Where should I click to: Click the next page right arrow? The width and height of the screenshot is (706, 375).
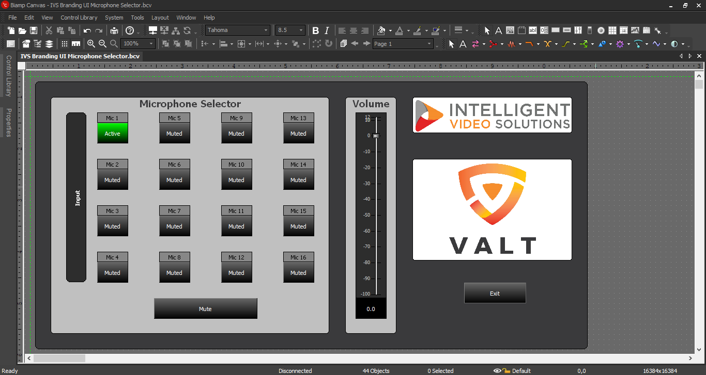click(366, 44)
